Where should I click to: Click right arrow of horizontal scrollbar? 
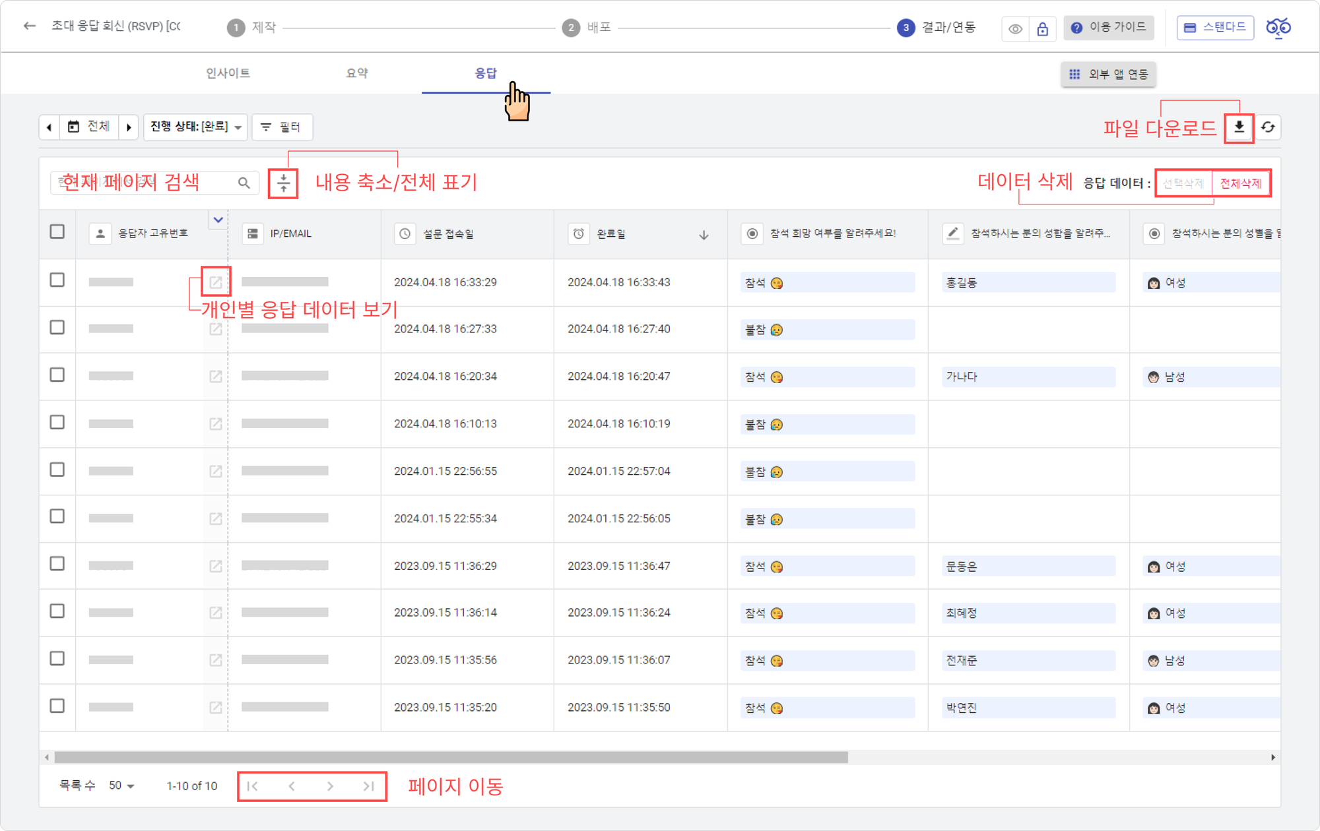point(1273,757)
